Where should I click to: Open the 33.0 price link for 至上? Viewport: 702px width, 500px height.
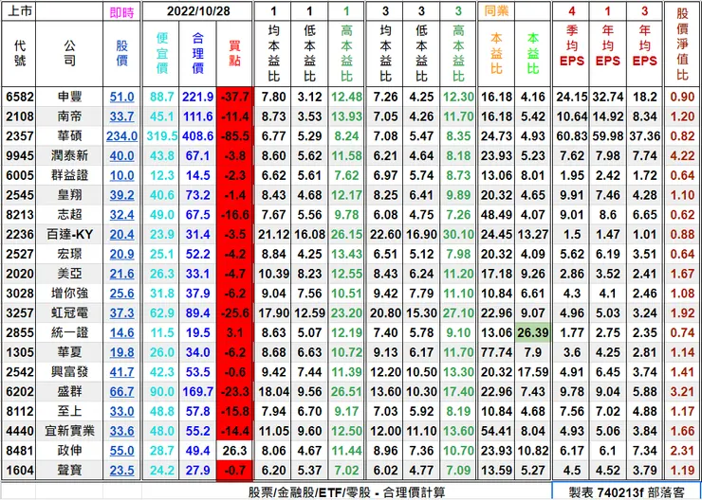(x=121, y=412)
